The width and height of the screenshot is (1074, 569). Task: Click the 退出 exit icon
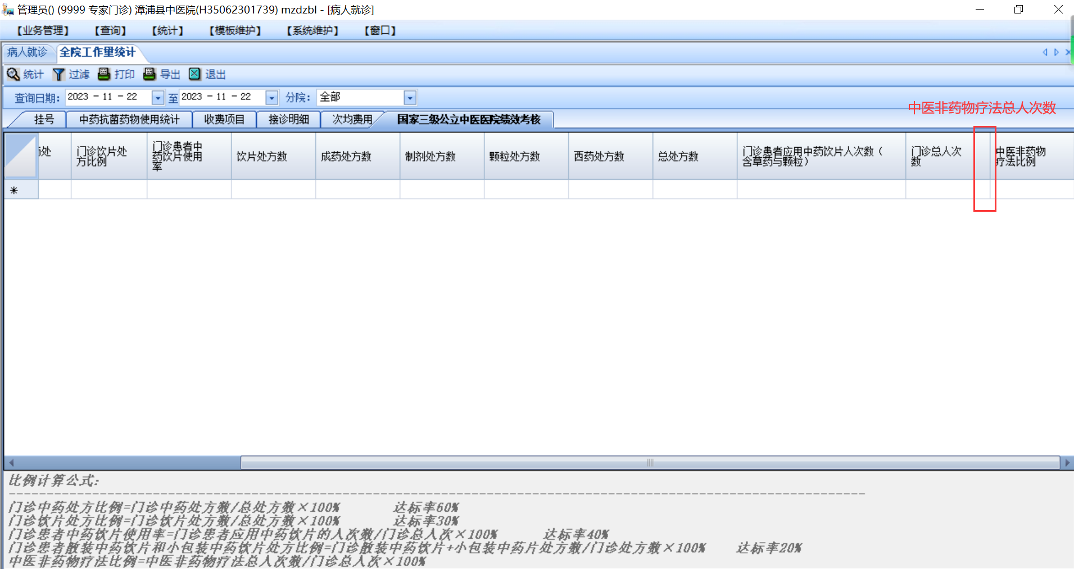(x=194, y=74)
